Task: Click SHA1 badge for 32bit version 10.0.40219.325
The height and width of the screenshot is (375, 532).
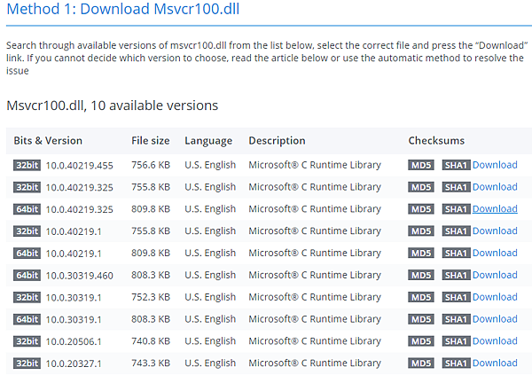Action: pos(456,187)
